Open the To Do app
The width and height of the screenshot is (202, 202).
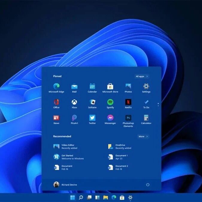click(x=146, y=104)
